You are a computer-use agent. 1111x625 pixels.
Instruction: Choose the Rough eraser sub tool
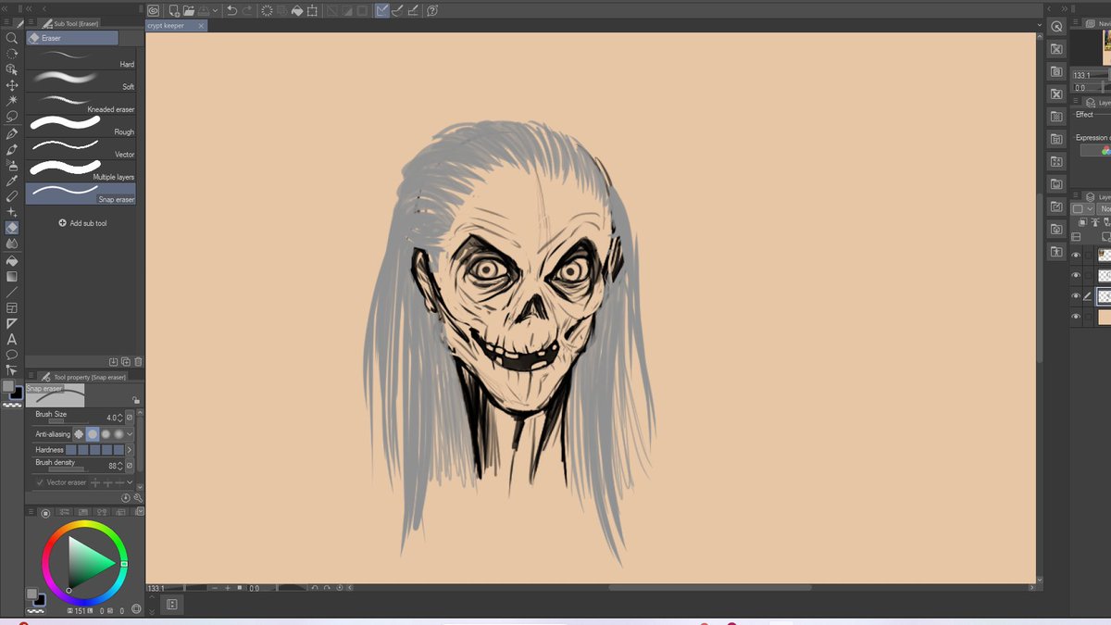pos(81,126)
